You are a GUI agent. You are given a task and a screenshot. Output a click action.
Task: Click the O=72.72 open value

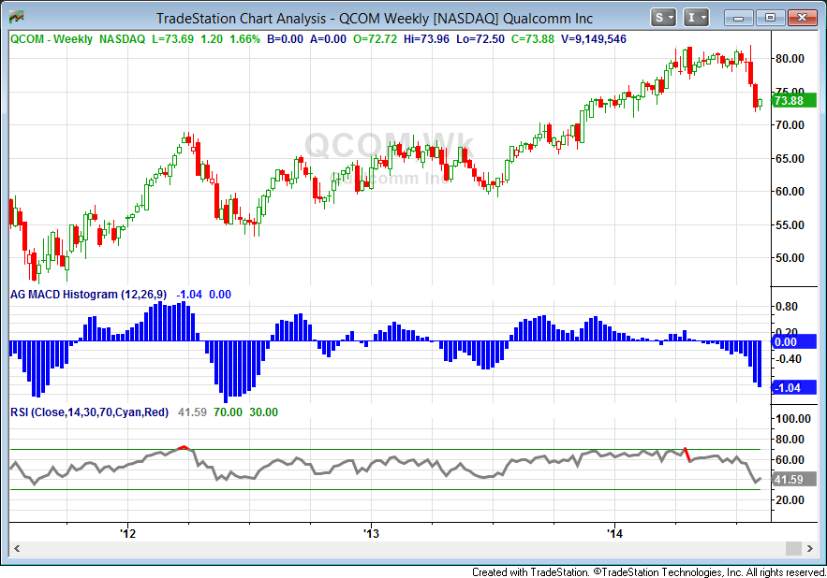375,39
